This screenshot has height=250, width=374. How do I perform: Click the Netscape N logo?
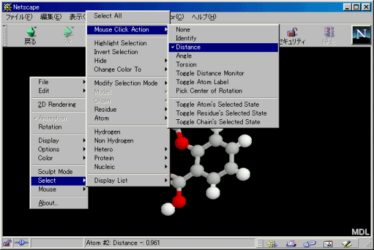pos(361,35)
